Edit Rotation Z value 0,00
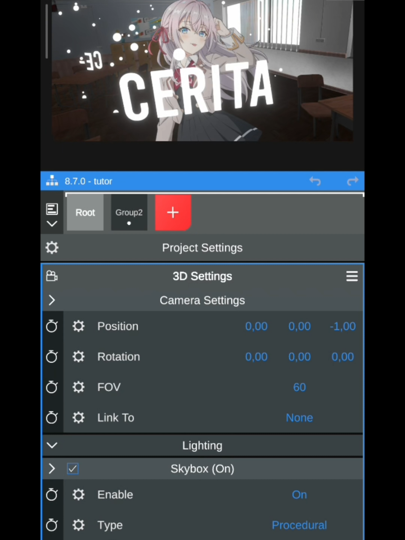The height and width of the screenshot is (540, 405). coord(343,357)
